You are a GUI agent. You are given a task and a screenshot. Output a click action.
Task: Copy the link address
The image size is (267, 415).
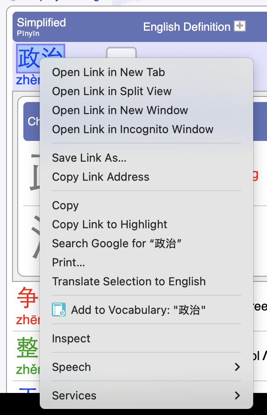(x=101, y=177)
